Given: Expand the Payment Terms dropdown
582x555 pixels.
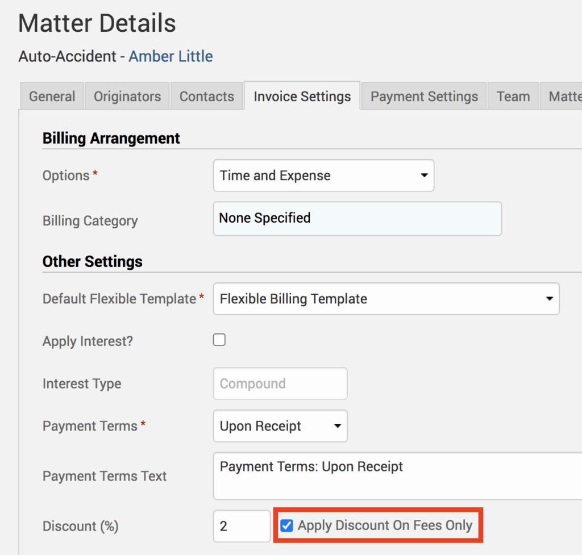Looking at the screenshot, I should (x=280, y=426).
